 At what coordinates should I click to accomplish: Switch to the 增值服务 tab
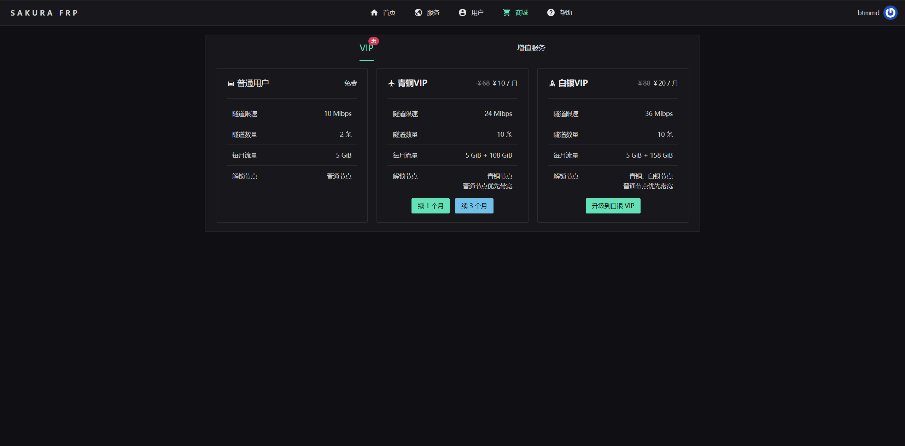531,48
